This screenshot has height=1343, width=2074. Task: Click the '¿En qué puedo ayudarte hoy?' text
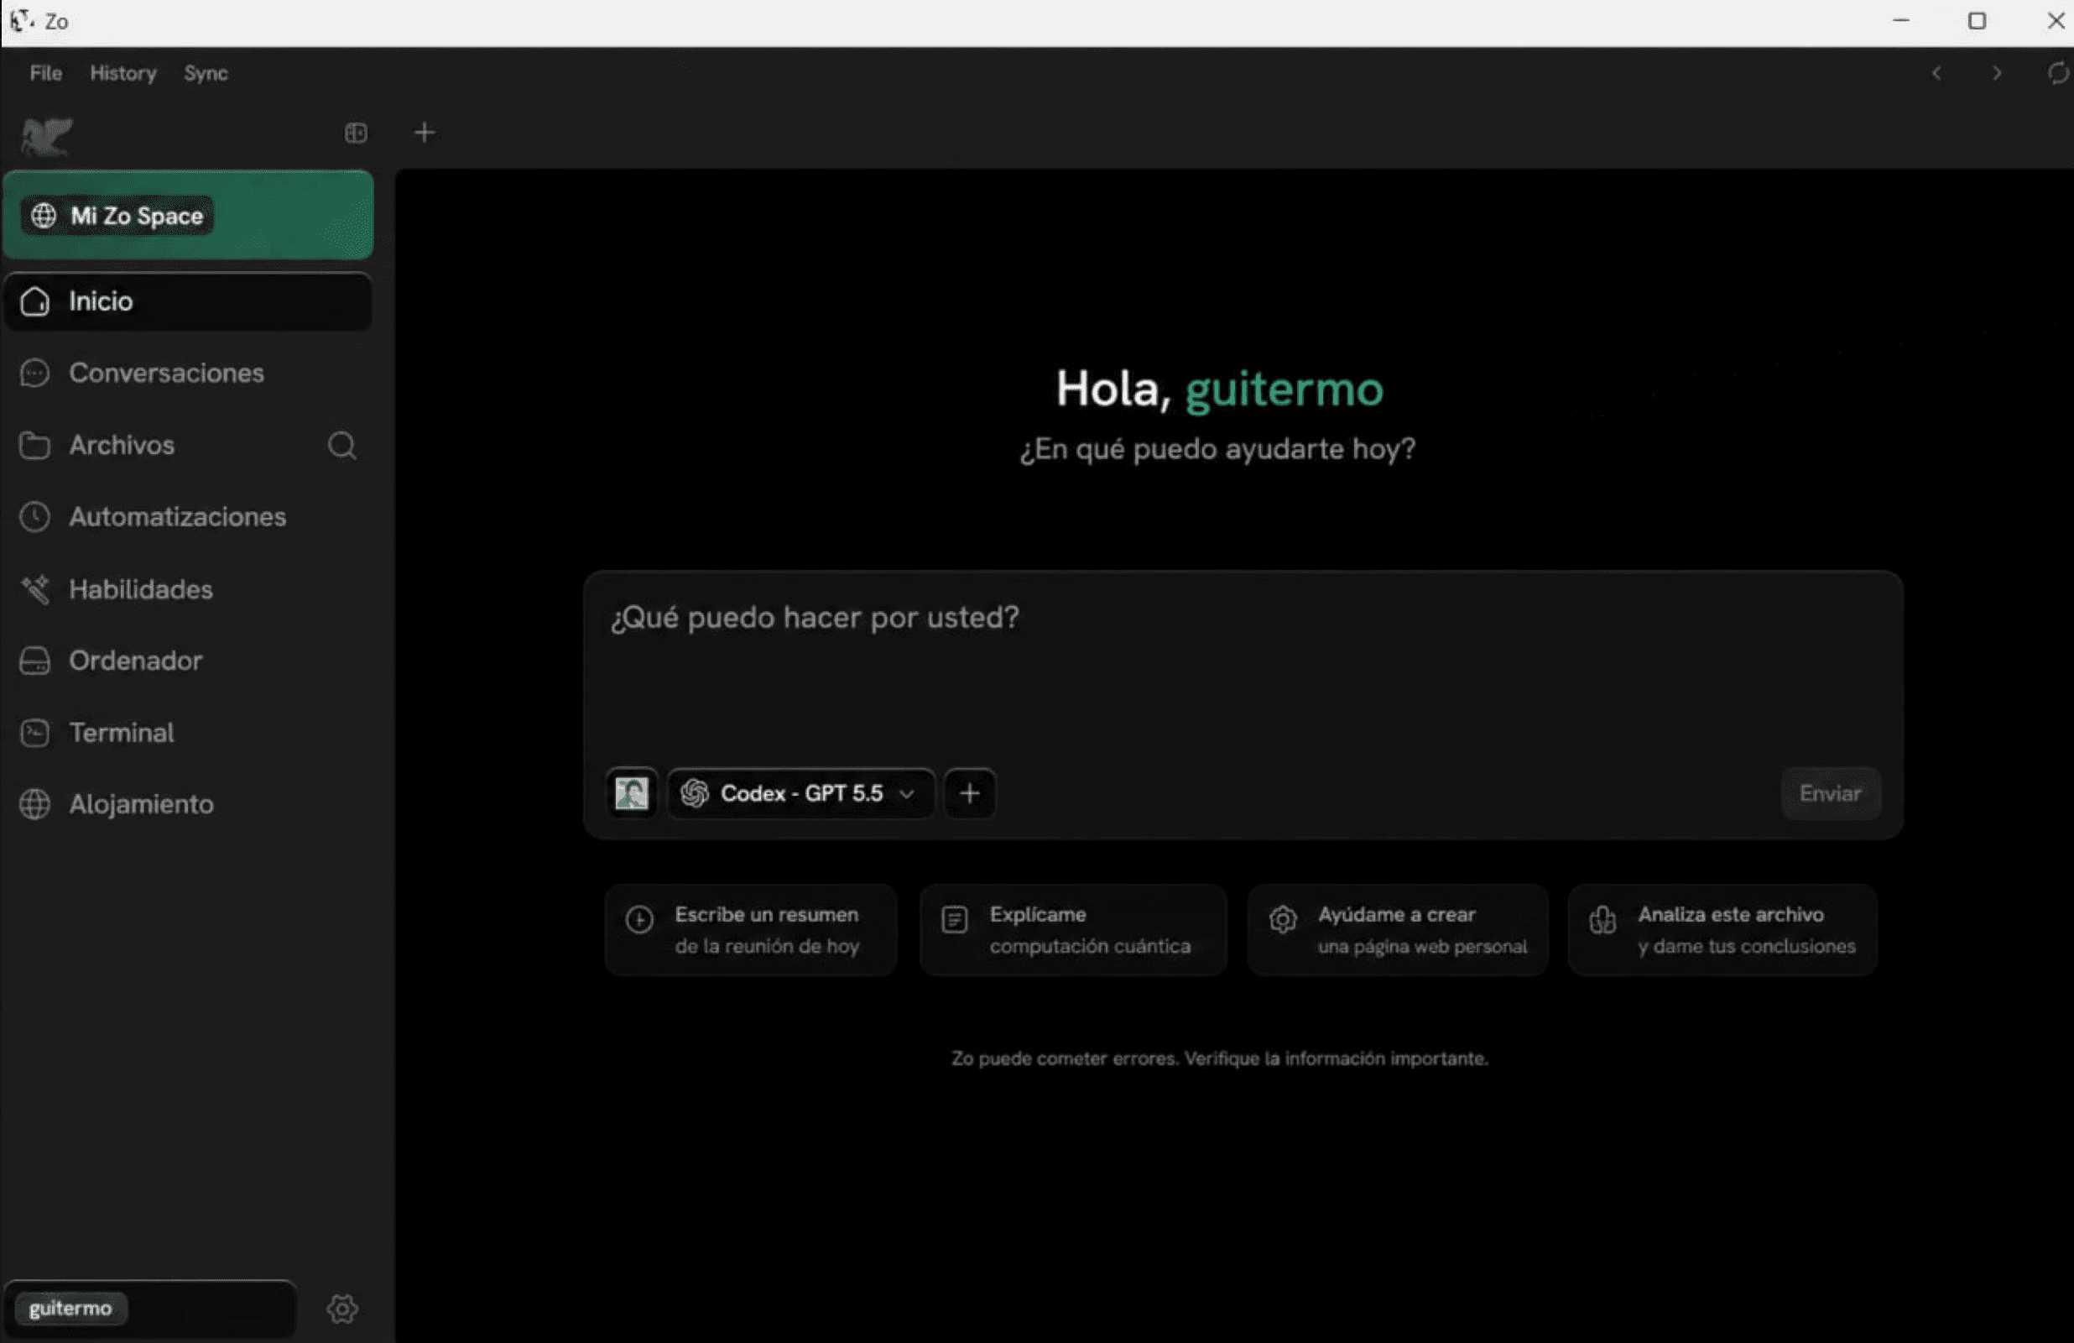(1218, 449)
